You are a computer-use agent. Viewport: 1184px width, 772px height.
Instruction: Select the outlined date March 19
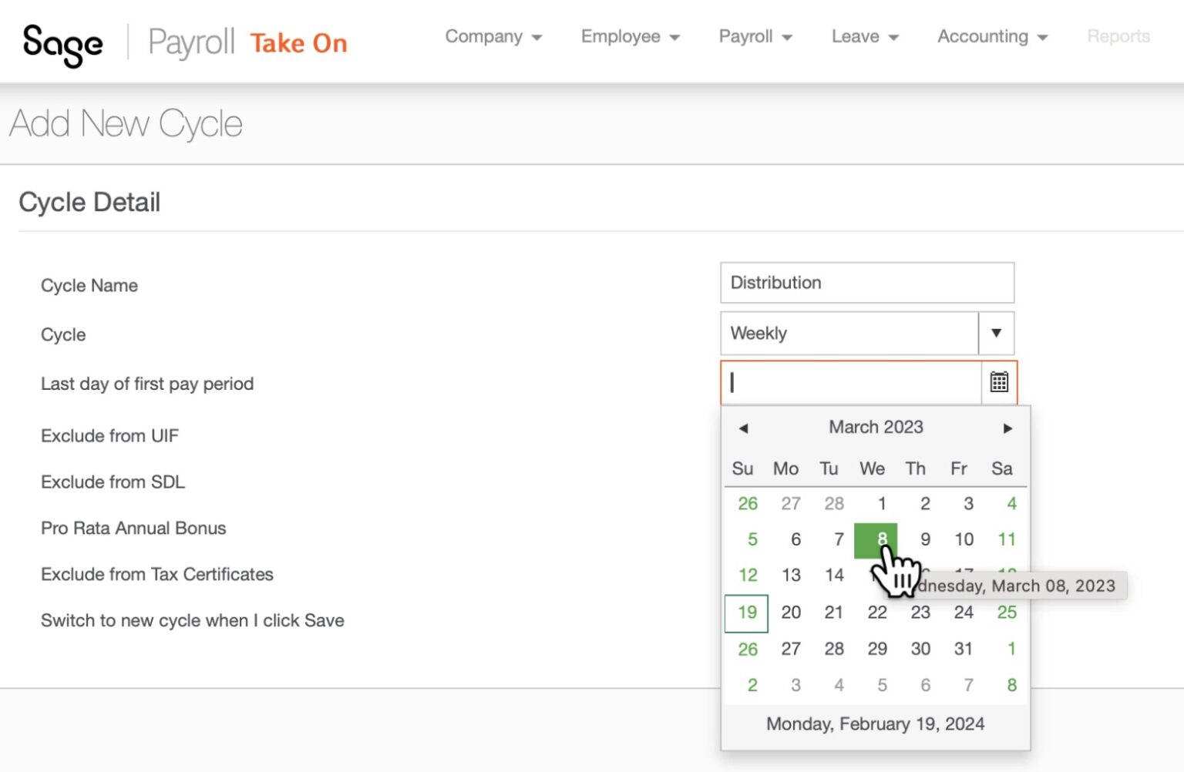(745, 613)
